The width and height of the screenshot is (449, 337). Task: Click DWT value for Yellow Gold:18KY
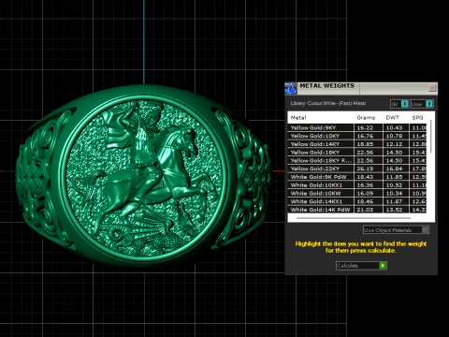pyautogui.click(x=394, y=153)
